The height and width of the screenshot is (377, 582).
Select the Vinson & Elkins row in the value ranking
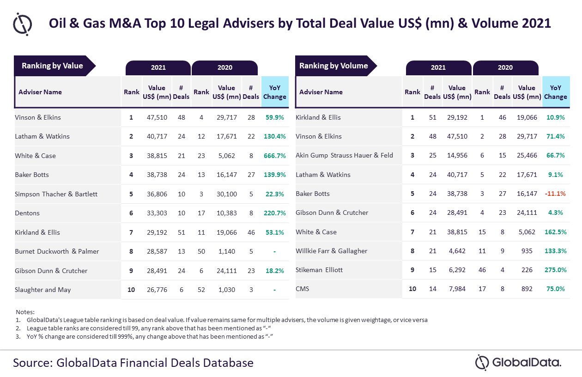coord(152,117)
